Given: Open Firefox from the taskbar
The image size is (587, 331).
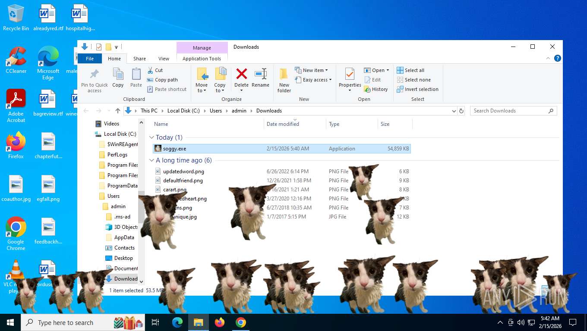Looking at the screenshot, I should 220,322.
